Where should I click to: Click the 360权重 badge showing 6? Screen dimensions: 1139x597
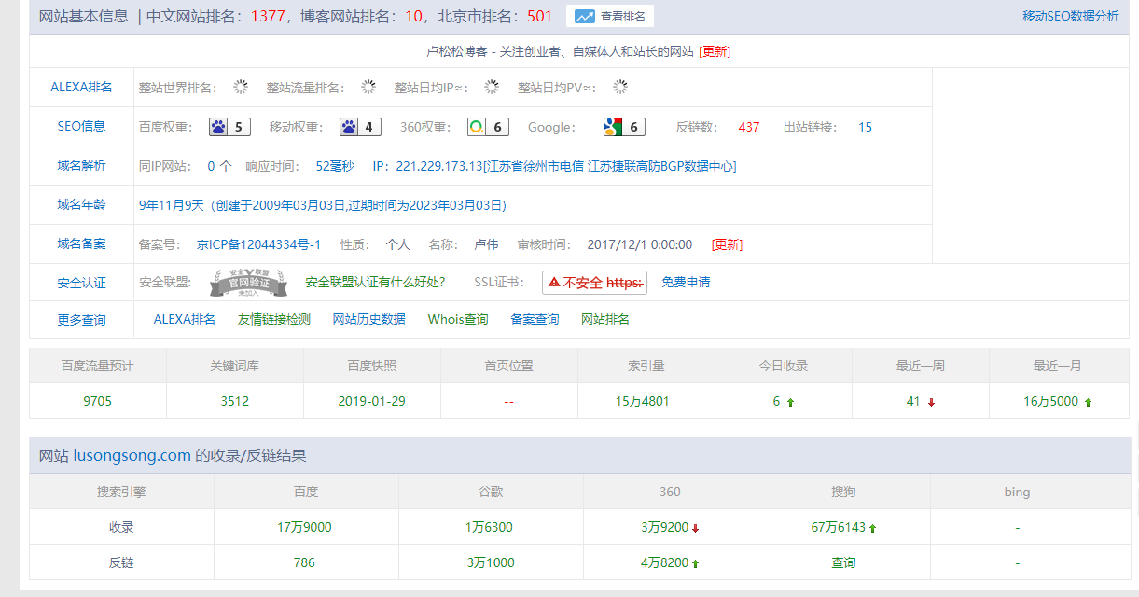pos(490,127)
